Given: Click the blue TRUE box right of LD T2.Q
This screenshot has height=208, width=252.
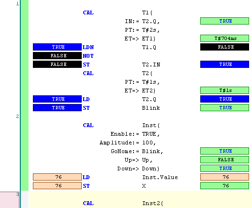Looking at the screenshot, I should tap(224, 99).
